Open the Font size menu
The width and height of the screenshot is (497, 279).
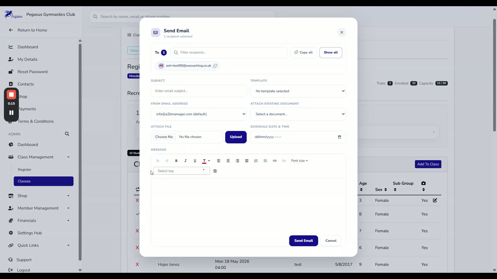point(299,161)
